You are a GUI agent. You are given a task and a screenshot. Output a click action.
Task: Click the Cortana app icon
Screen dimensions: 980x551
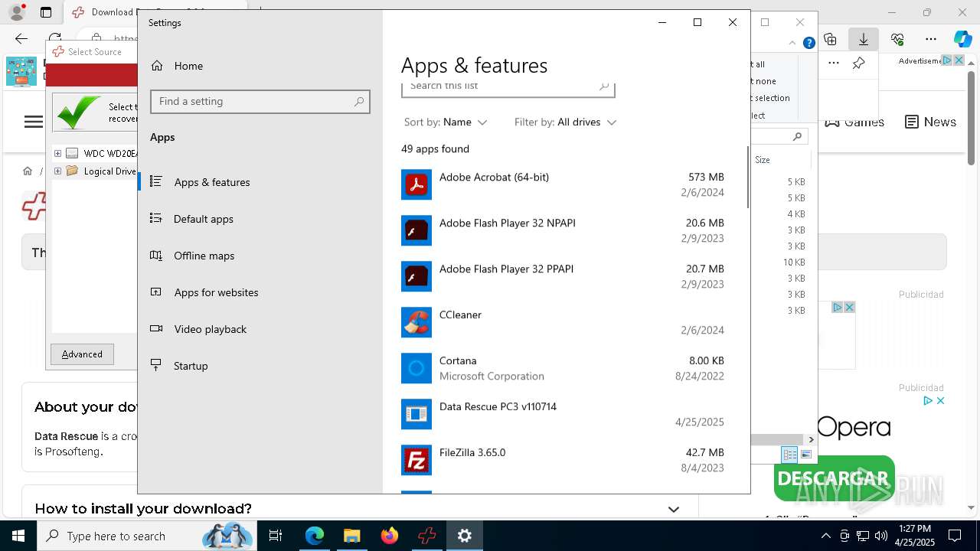point(416,368)
